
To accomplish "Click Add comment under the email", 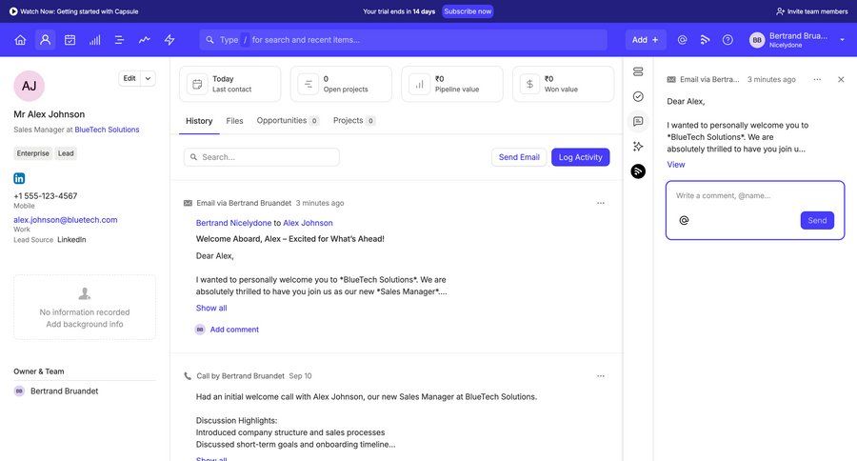I will (234, 330).
